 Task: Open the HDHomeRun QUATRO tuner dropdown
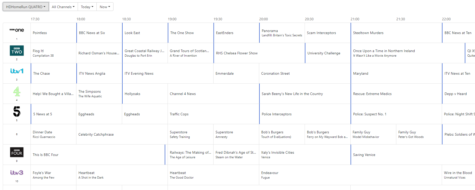(26, 7)
